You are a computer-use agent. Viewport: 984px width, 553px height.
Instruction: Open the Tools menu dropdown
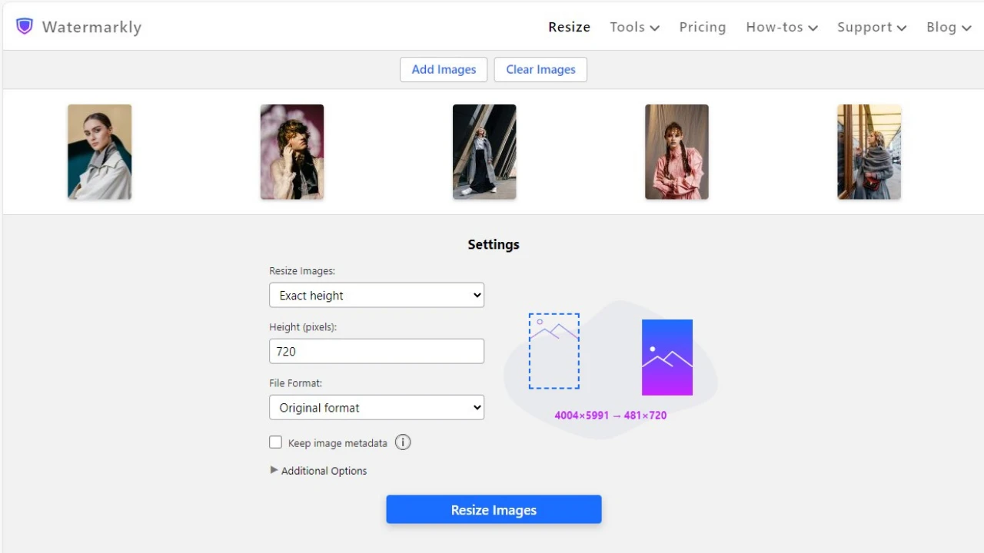(634, 27)
